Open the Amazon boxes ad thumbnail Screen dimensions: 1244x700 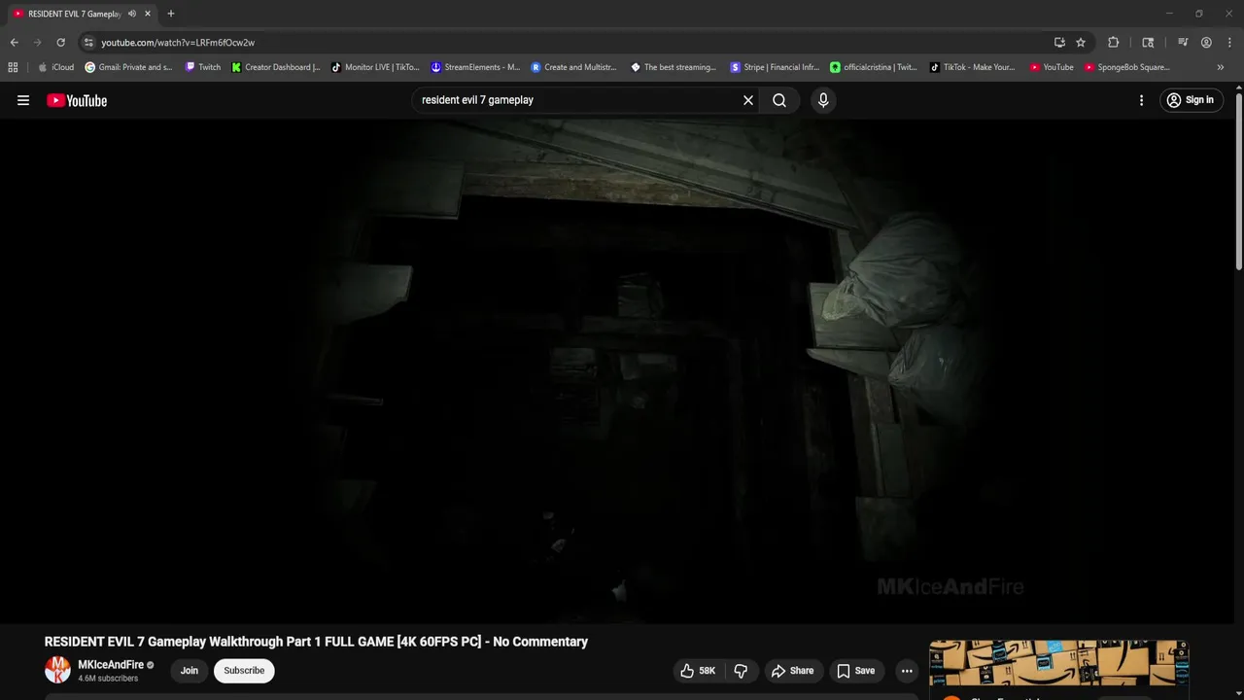[x=1058, y=663]
